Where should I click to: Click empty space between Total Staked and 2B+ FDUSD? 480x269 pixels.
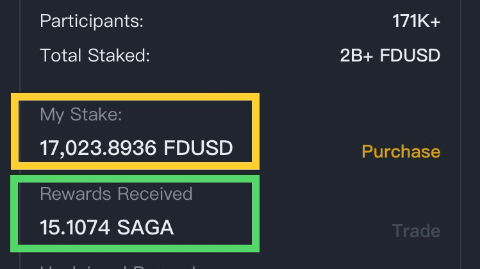pos(244,55)
